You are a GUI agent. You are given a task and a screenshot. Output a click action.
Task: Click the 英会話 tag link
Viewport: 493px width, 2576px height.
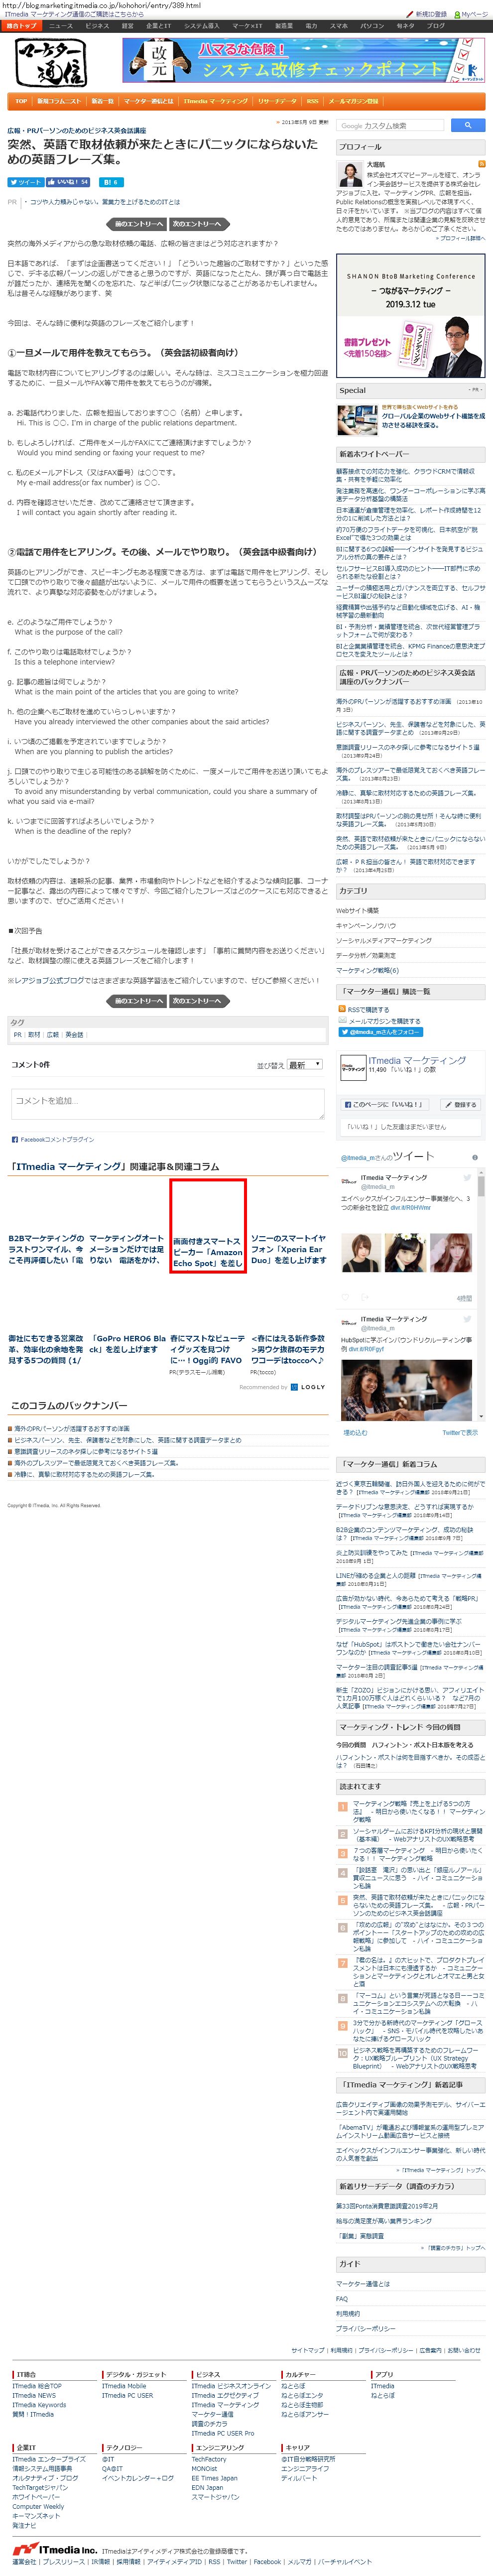click(x=74, y=1035)
